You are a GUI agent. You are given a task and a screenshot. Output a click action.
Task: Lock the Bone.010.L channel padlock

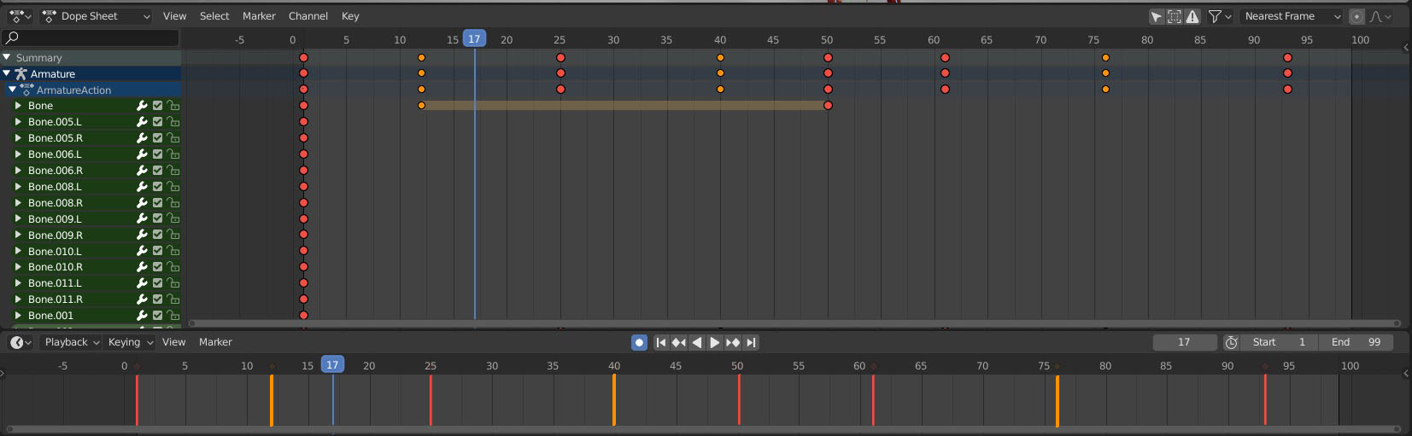point(173,251)
